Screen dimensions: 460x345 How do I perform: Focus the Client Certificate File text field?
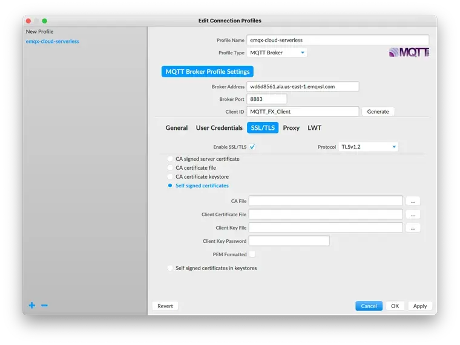click(326, 214)
